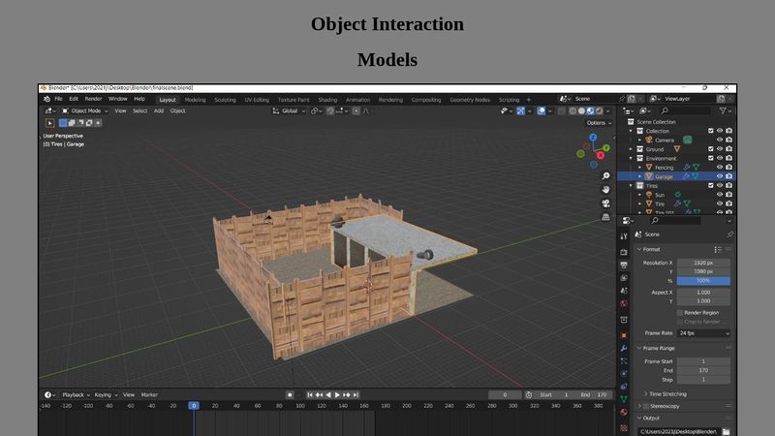Switch orthographic perspective with the grid icon
775x436 pixels.
tap(606, 217)
